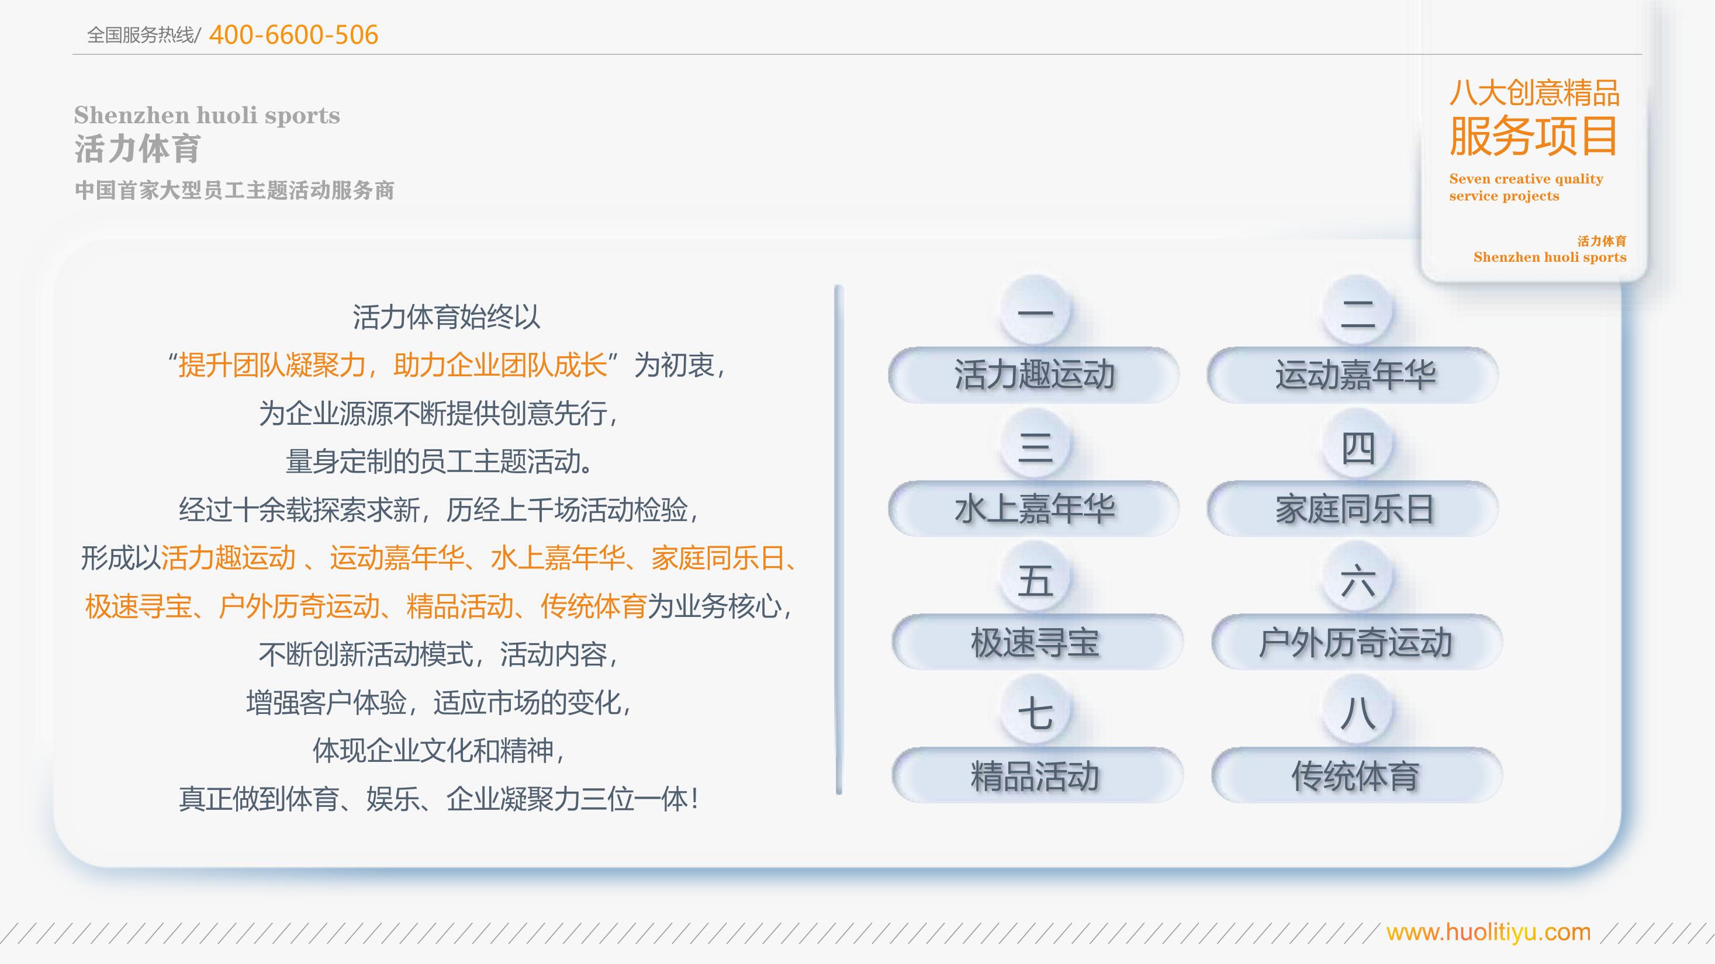Click the 中国首家大型员工主题活动服务商 subtitle

(234, 190)
